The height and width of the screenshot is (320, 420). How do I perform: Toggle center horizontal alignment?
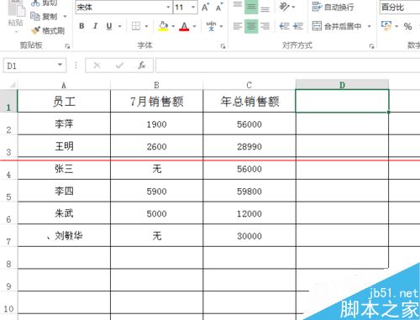tap(251, 26)
